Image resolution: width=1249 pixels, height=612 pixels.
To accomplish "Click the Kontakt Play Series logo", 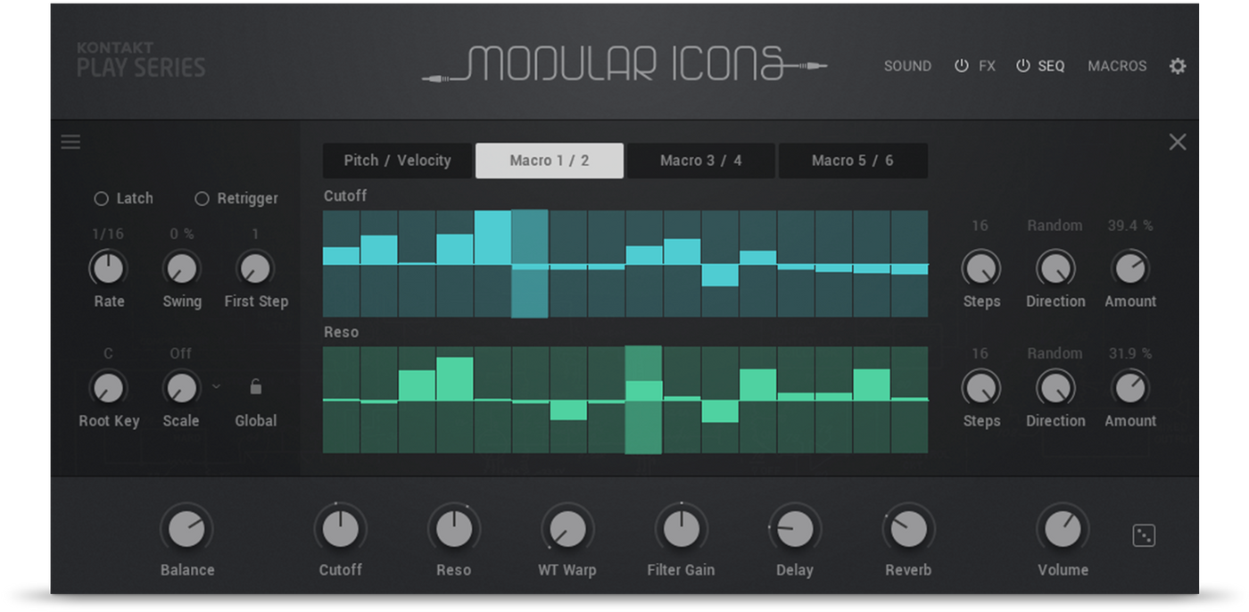I will pyautogui.click(x=141, y=60).
